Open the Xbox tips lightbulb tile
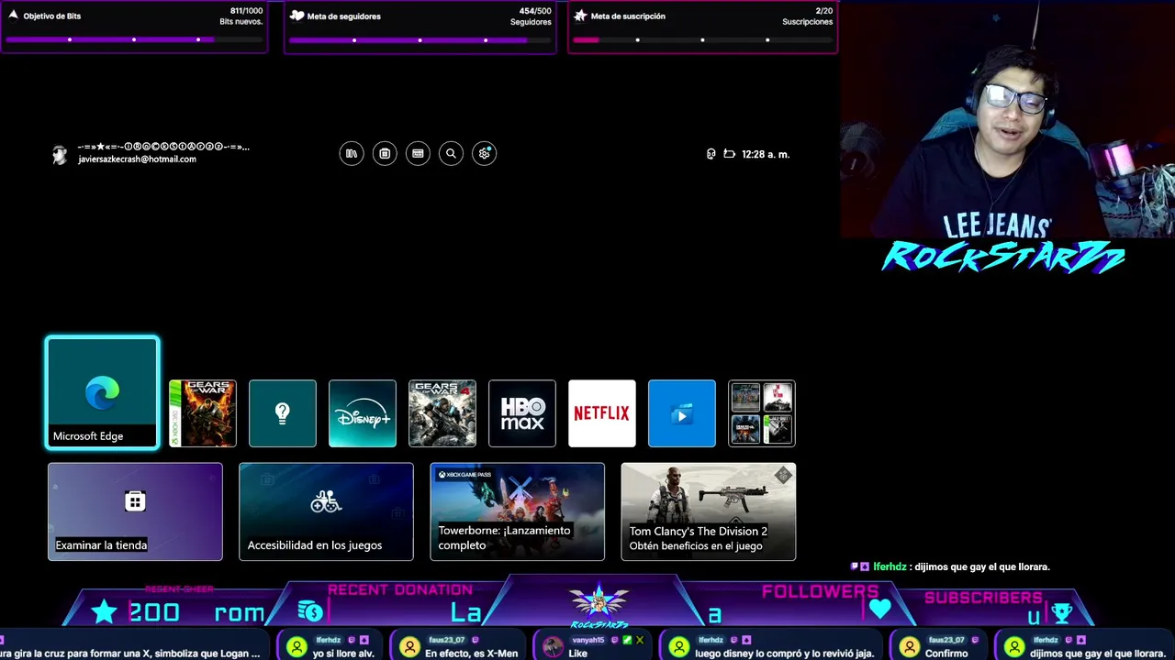 [283, 413]
